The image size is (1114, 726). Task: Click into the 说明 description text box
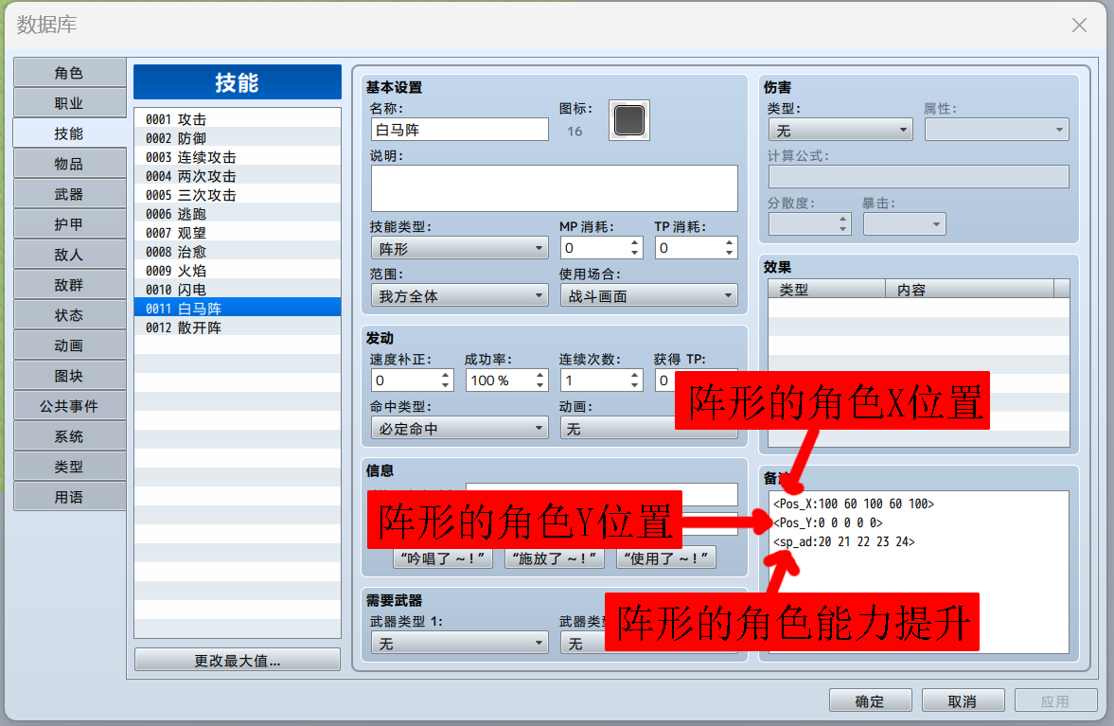click(x=554, y=188)
